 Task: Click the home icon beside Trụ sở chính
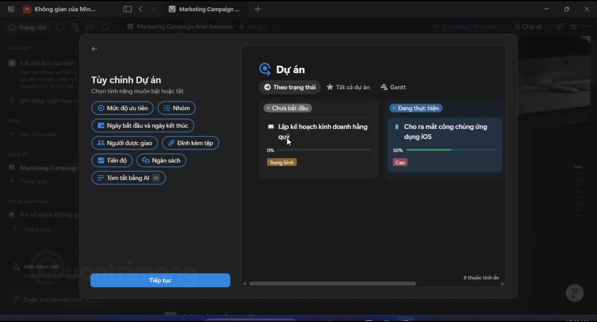point(11,214)
